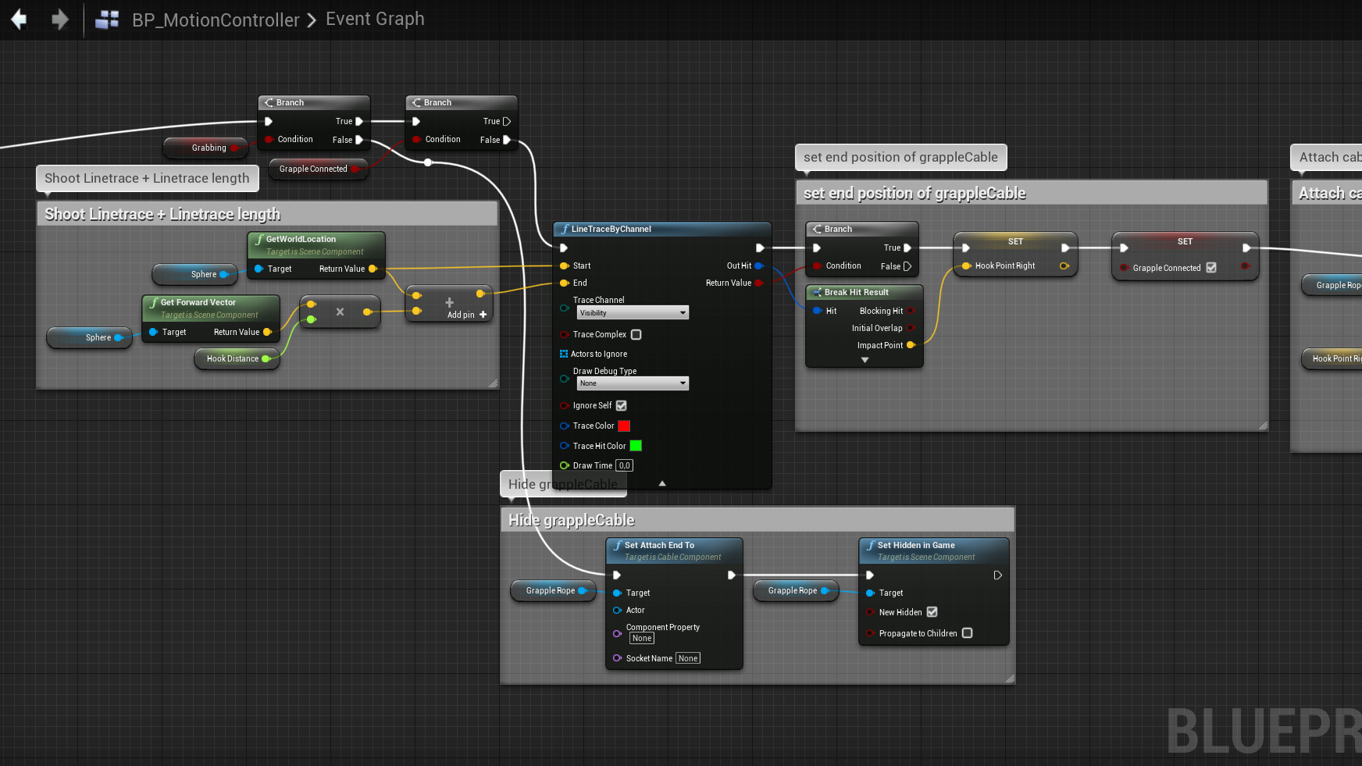This screenshot has width=1362, height=766.
Task: Open the red Trace Color swatch
Action: point(624,426)
